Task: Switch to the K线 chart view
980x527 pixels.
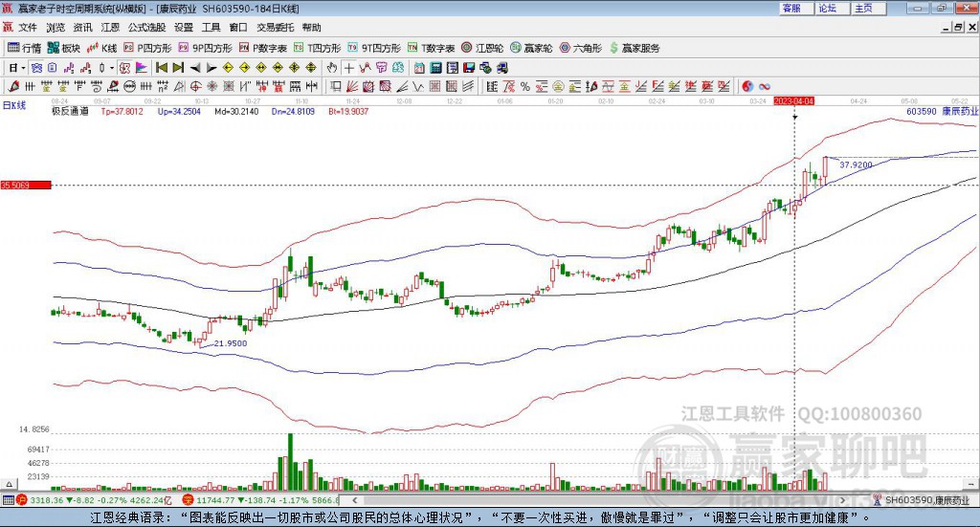Action: 101,48
